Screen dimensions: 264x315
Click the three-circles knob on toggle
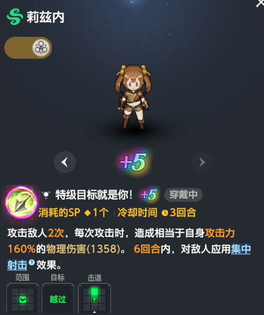(41, 48)
